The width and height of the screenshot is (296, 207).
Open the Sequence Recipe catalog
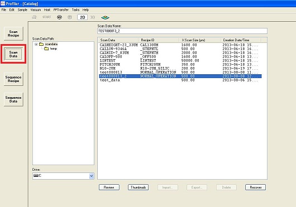[x=13, y=79]
